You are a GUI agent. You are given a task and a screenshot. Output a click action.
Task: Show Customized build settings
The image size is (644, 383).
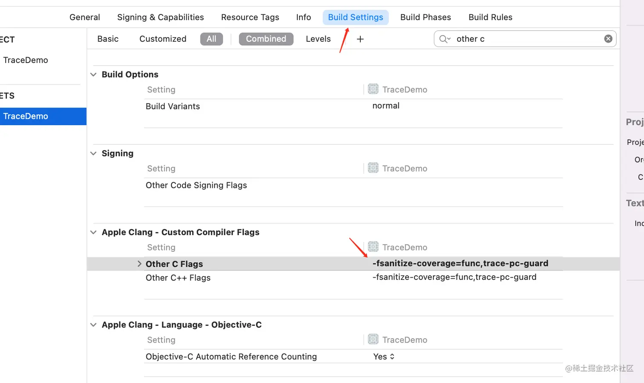[163, 39]
